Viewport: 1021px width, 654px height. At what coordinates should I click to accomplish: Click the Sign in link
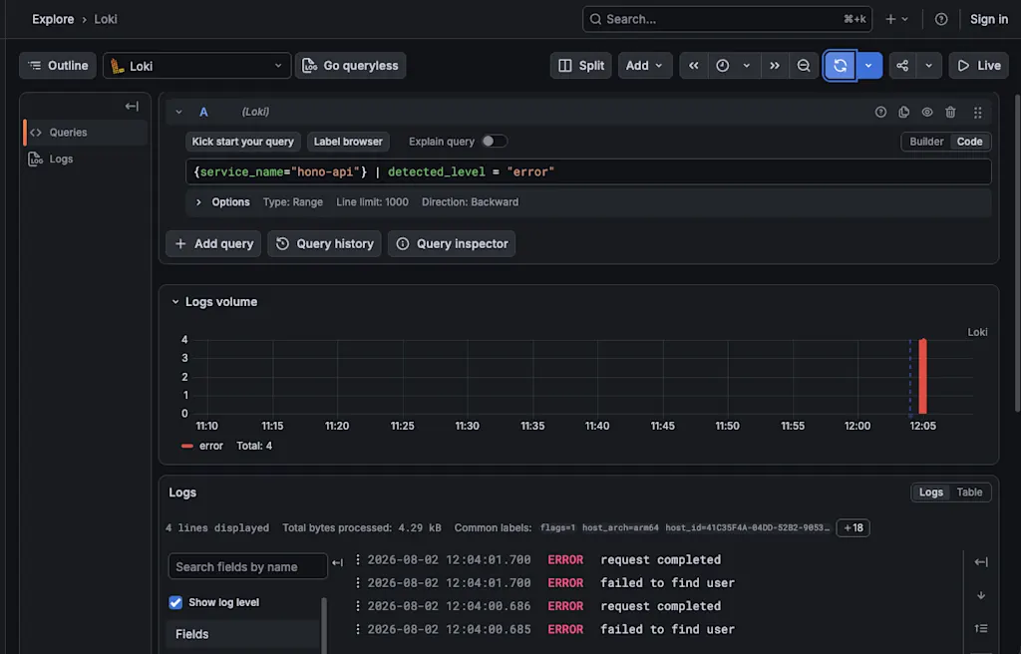(988, 19)
